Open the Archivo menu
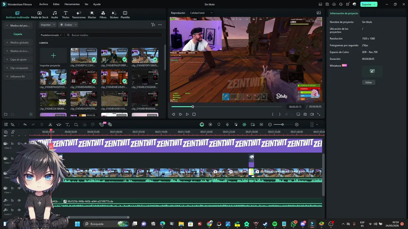 (44, 4)
